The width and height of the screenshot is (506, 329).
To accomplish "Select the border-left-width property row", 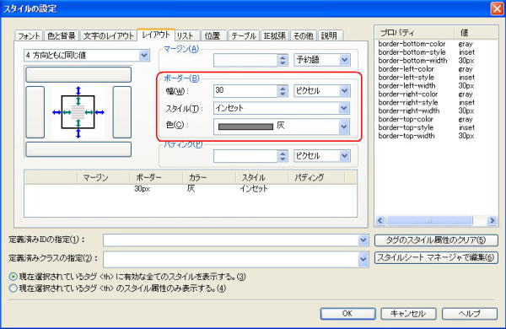I will tap(437, 86).
